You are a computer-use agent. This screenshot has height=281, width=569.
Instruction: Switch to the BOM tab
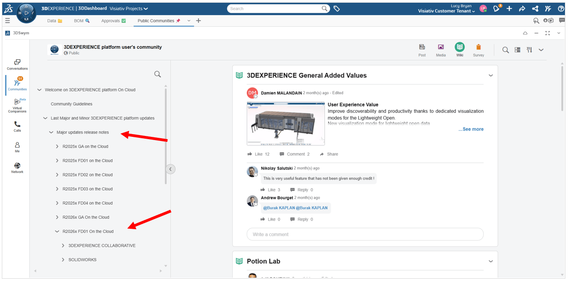81,21
